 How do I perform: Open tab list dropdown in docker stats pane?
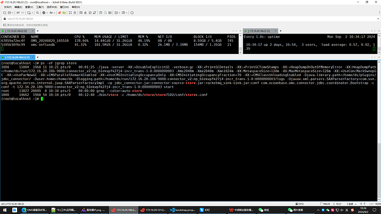point(240,31)
